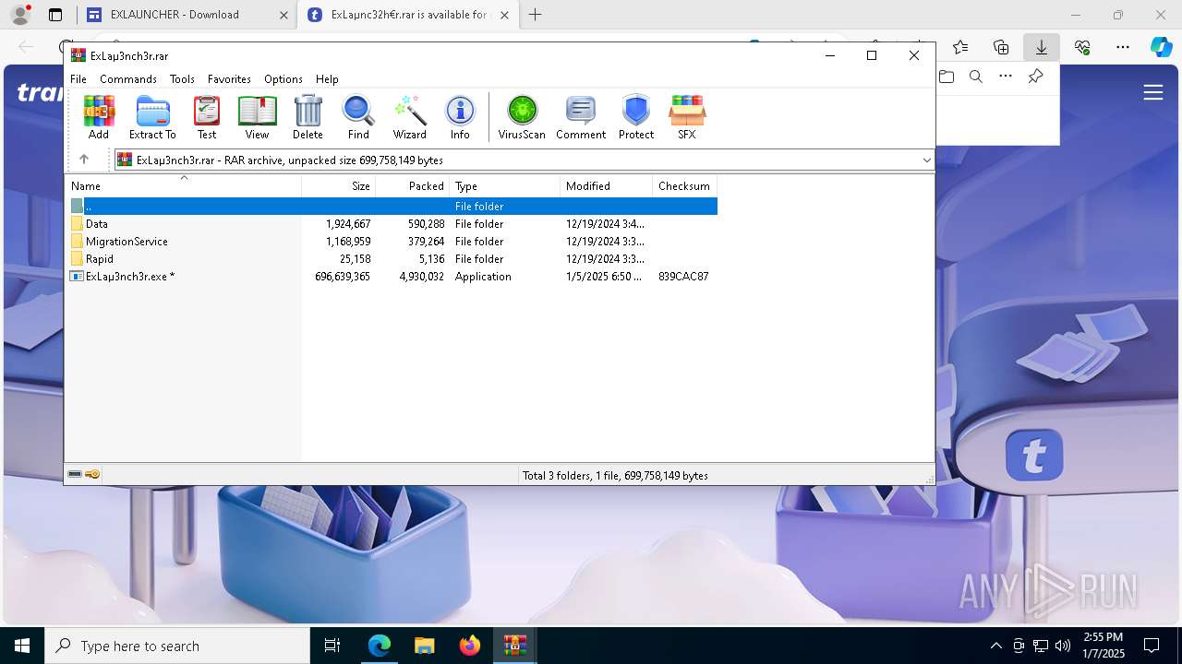Switch to the ExLaunc32h€r.rar tab

click(408, 15)
